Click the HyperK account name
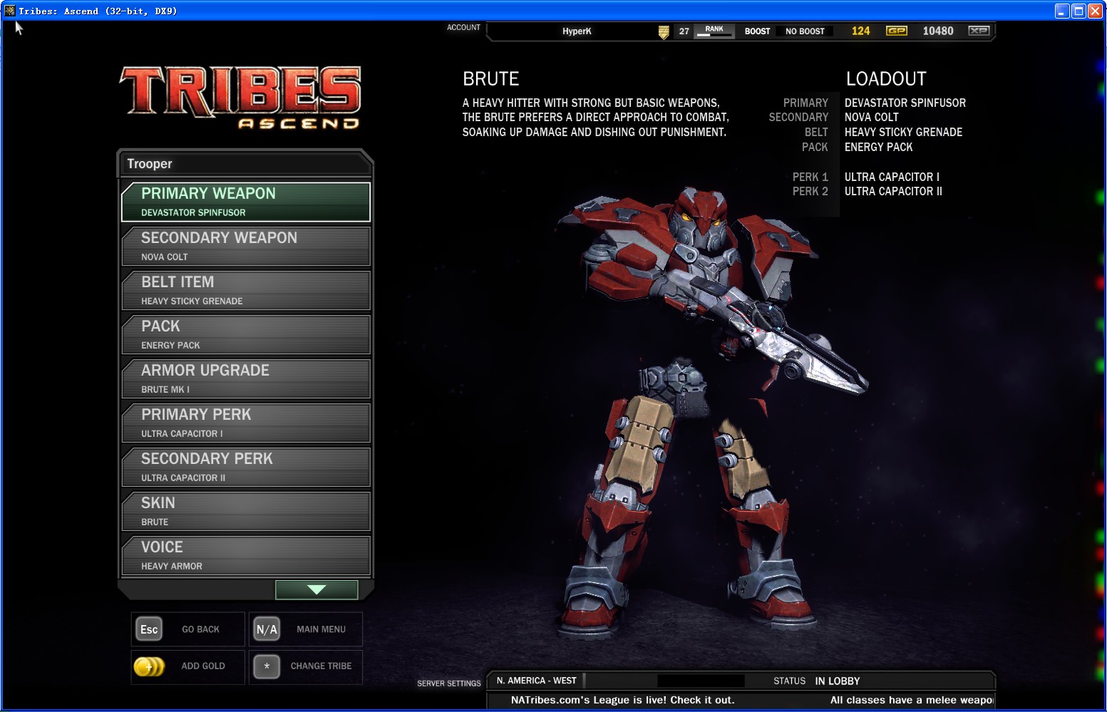Screen dimensions: 1107x712 coord(577,31)
